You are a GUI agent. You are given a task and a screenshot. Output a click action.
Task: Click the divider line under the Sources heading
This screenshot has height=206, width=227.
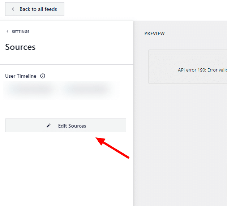pyautogui.click(x=67, y=65)
